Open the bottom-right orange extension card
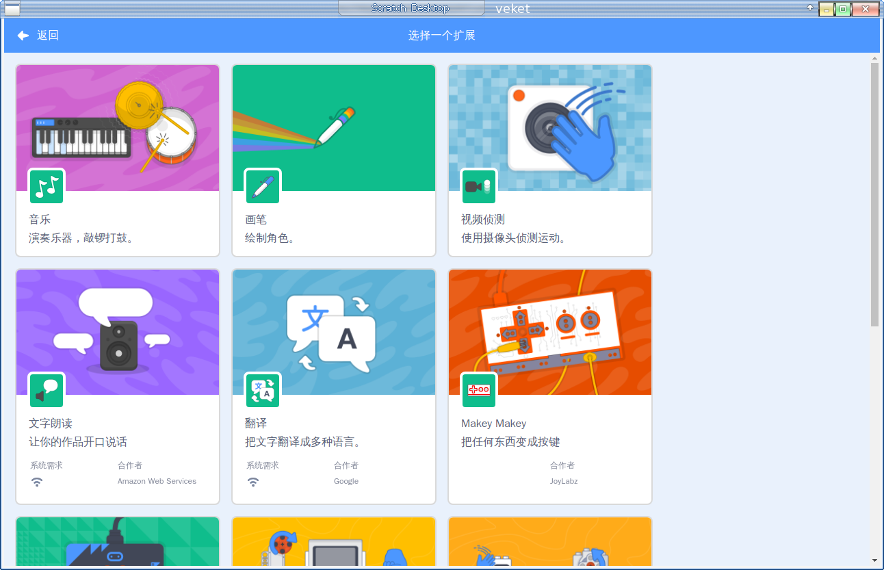The image size is (884, 570). click(x=550, y=542)
